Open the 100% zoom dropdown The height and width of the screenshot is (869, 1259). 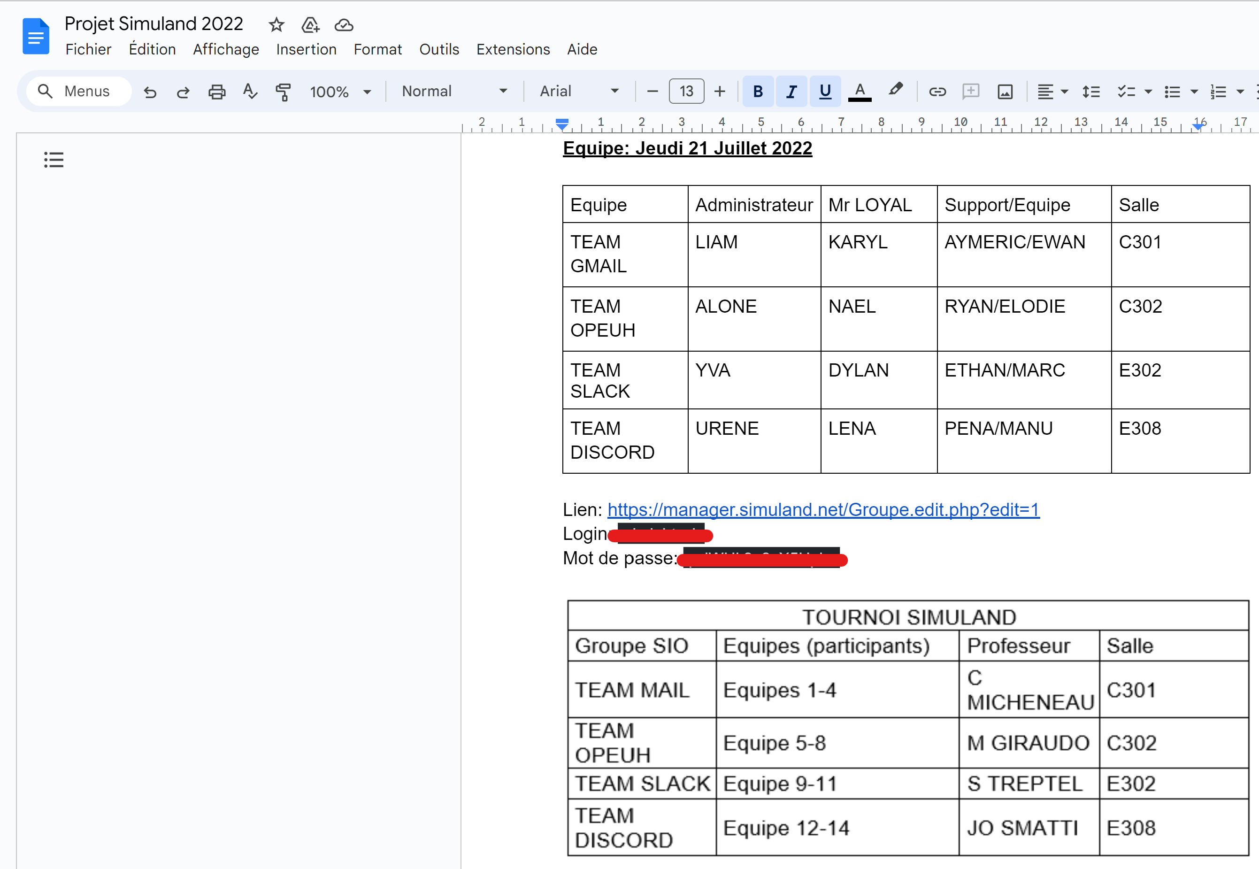tap(340, 92)
